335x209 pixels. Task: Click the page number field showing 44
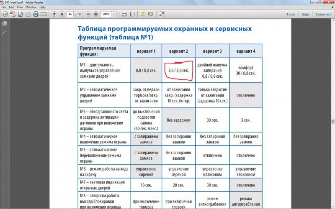pos(70,14)
